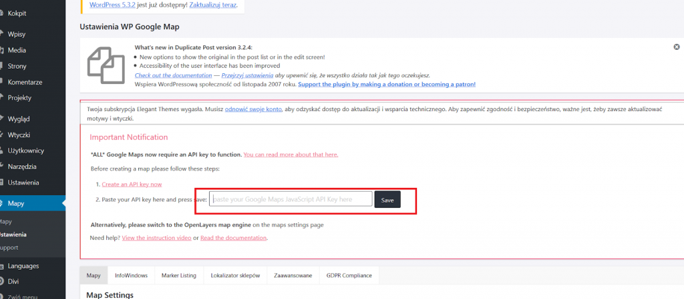This screenshot has height=299, width=684.
Task: Open the Przejrzyj ustawienia link
Action: [x=247, y=75]
